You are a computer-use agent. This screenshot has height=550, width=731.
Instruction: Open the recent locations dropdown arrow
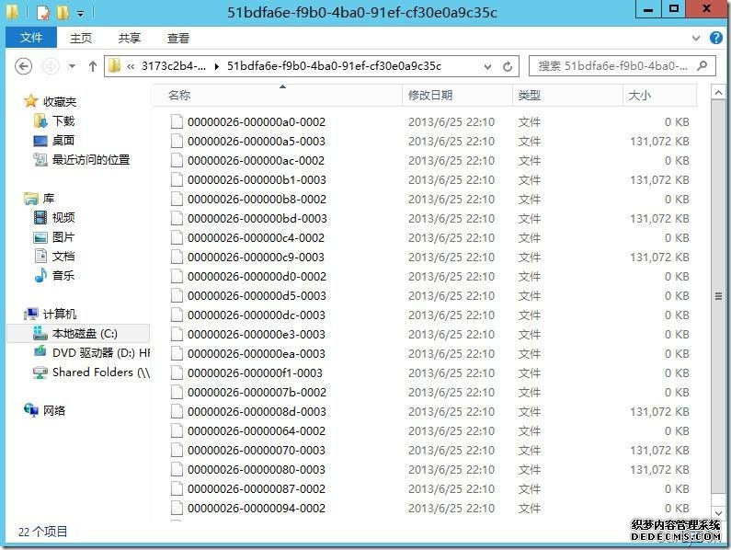(x=72, y=67)
